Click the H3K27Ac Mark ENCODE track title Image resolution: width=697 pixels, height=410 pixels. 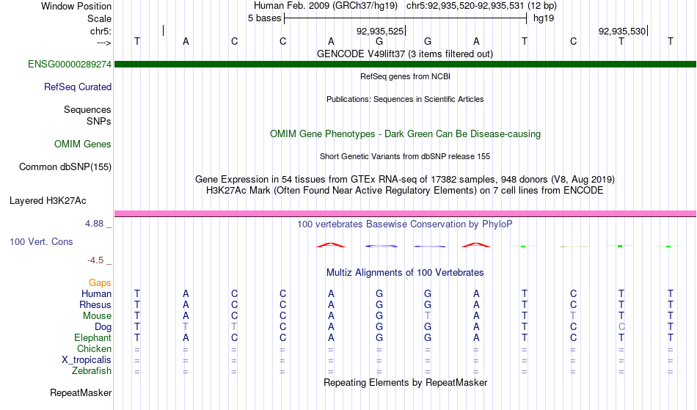(x=404, y=191)
